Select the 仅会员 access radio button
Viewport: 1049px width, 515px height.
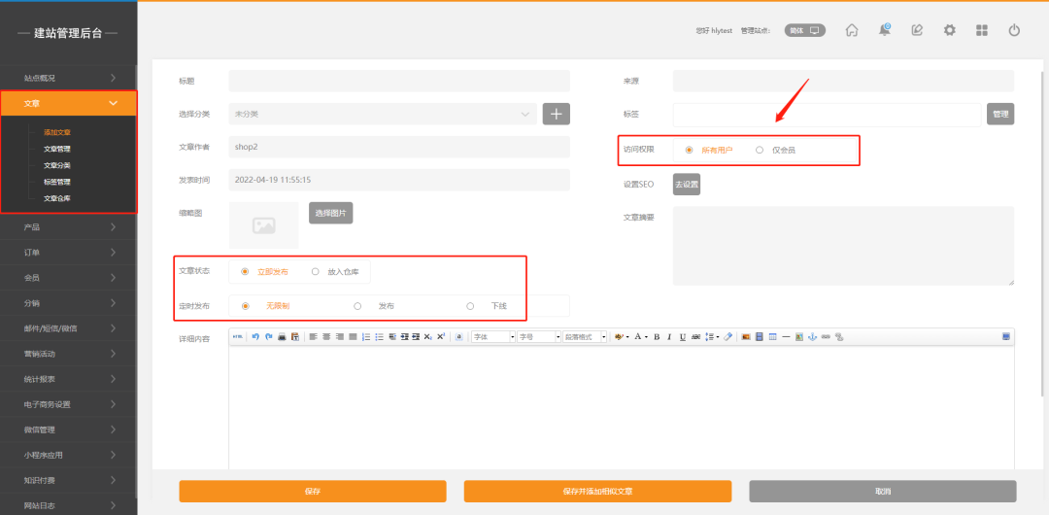point(760,151)
